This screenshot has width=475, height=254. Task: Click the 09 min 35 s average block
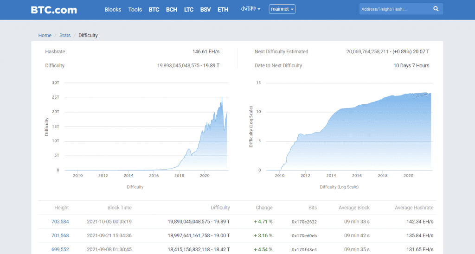(x=357, y=249)
